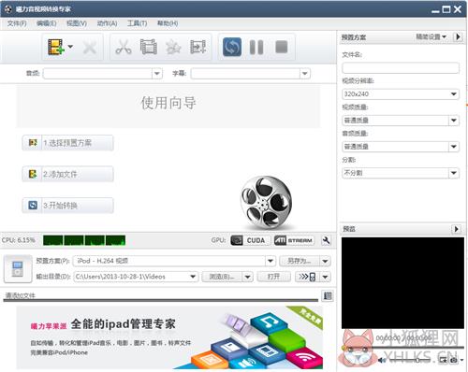This screenshot has height=372, width=468.
Task: Open the 文件(F) menu
Action: point(17,23)
